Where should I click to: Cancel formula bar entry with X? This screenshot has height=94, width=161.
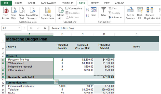tap(31, 28)
